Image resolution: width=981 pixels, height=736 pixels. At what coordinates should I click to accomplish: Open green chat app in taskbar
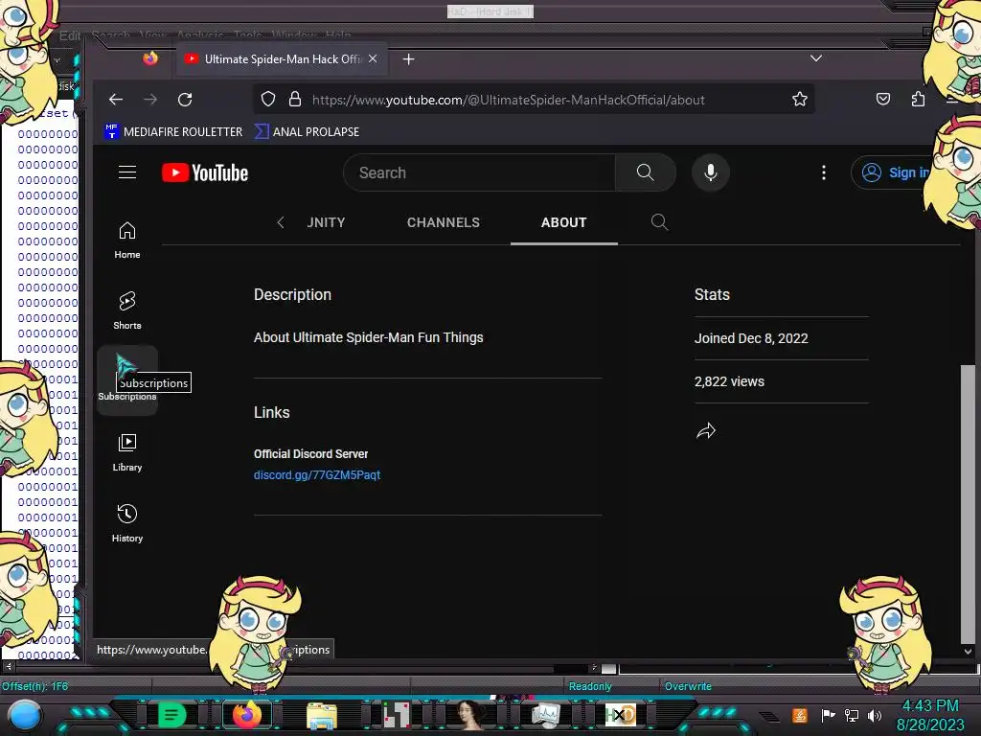(172, 715)
